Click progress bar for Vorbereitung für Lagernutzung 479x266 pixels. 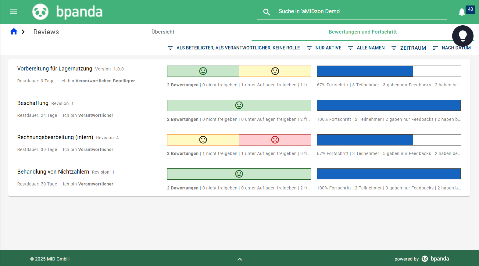[x=388, y=71]
